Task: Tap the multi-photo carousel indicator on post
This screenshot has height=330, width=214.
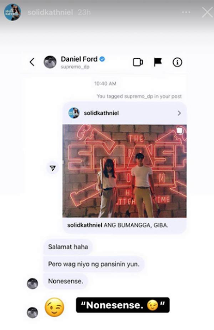Action: pyautogui.click(x=179, y=131)
